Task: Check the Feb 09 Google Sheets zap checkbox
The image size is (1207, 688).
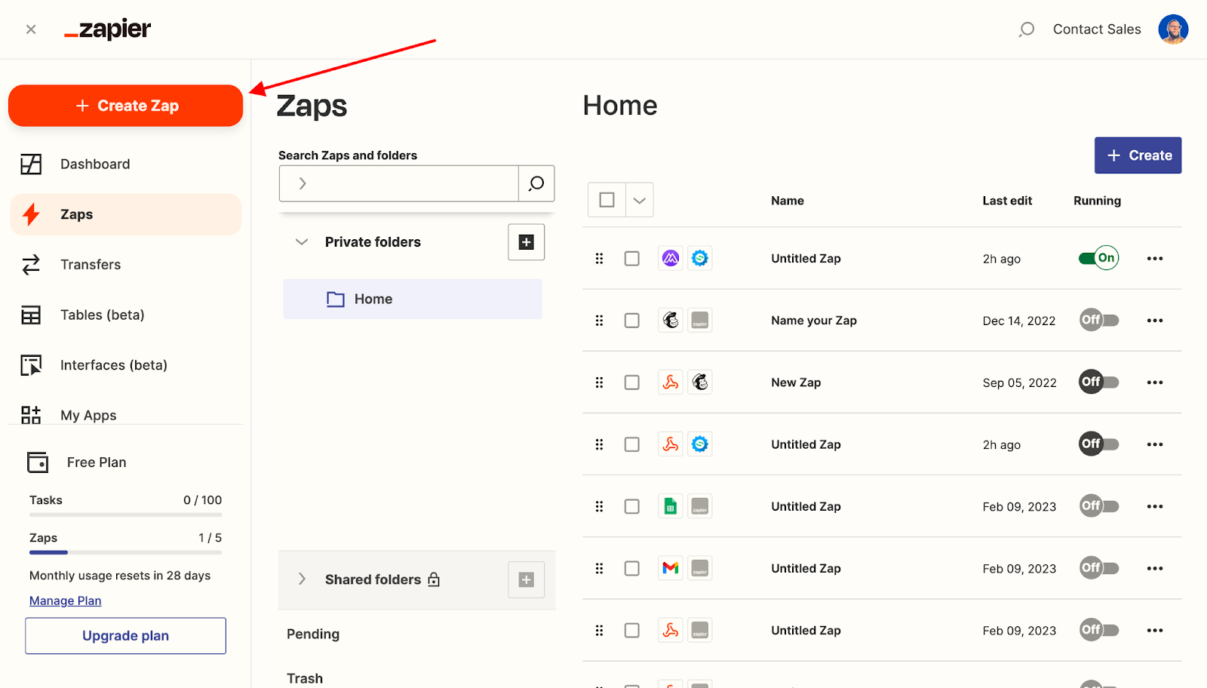Action: tap(632, 507)
